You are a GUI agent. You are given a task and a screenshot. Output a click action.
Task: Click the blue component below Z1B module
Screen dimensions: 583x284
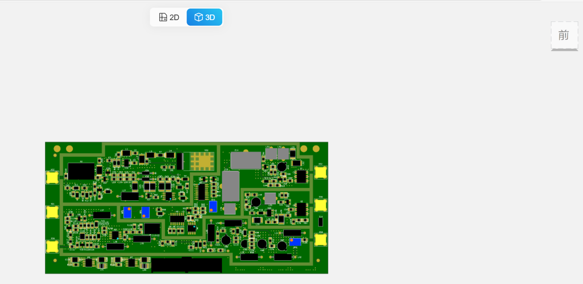[213, 206]
